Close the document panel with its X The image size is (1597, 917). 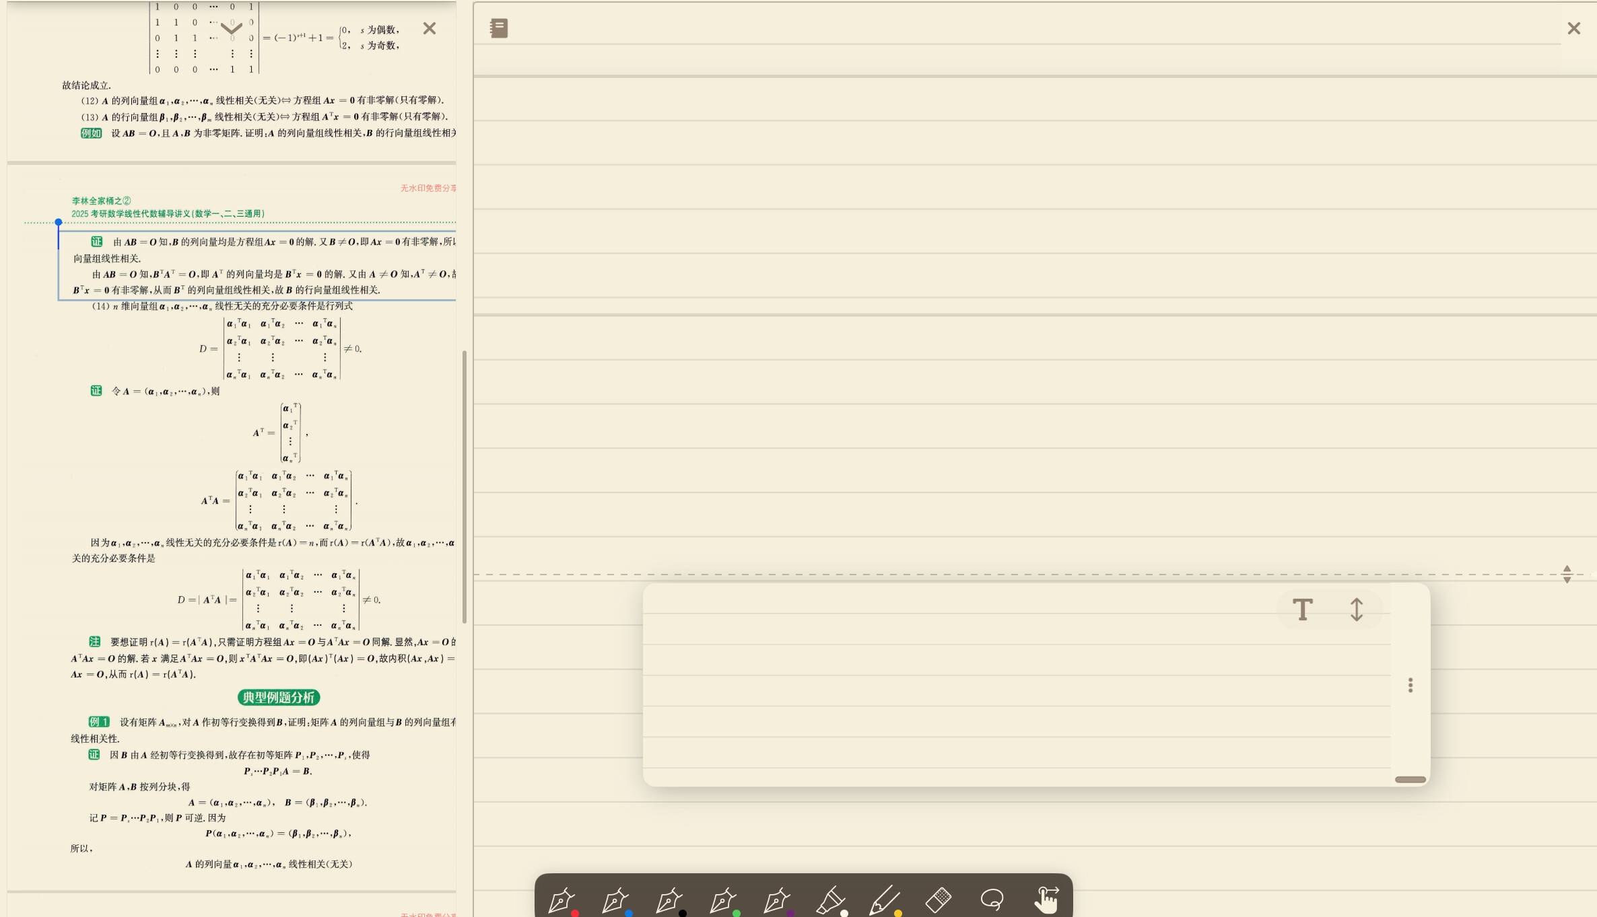pos(430,28)
